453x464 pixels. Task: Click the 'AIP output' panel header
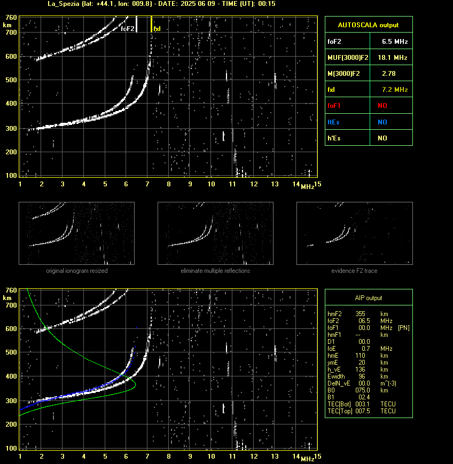click(368, 298)
